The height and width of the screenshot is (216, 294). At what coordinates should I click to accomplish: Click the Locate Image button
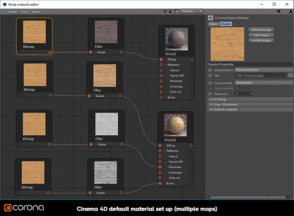[261, 40]
